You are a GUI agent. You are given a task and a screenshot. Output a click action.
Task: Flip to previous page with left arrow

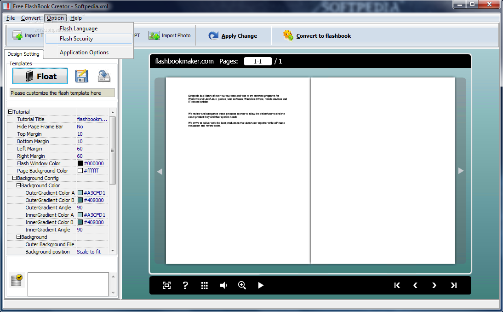(160, 171)
